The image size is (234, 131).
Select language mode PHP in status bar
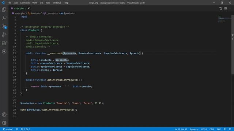point(219,129)
